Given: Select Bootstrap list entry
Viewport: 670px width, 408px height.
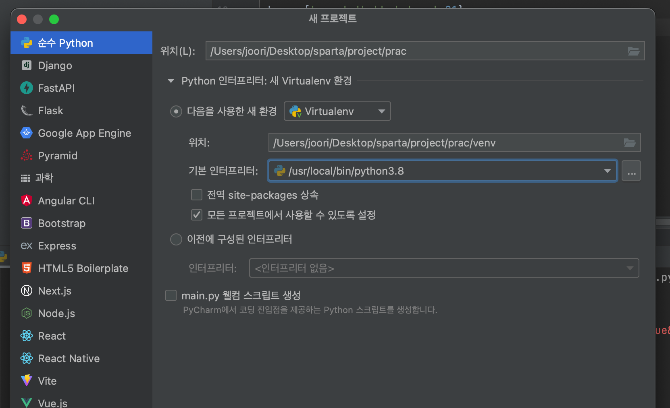Looking at the screenshot, I should [81, 223].
